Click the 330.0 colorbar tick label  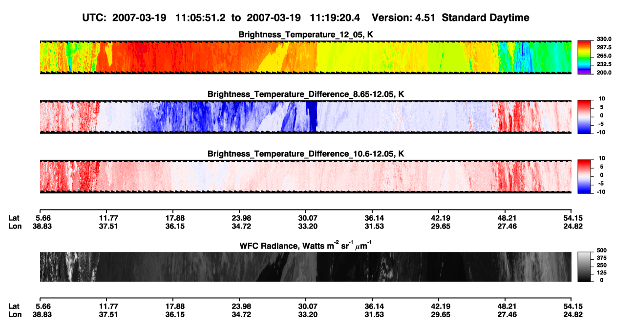point(604,39)
